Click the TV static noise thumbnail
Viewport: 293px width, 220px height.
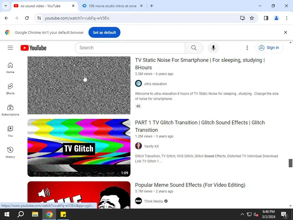(79, 85)
